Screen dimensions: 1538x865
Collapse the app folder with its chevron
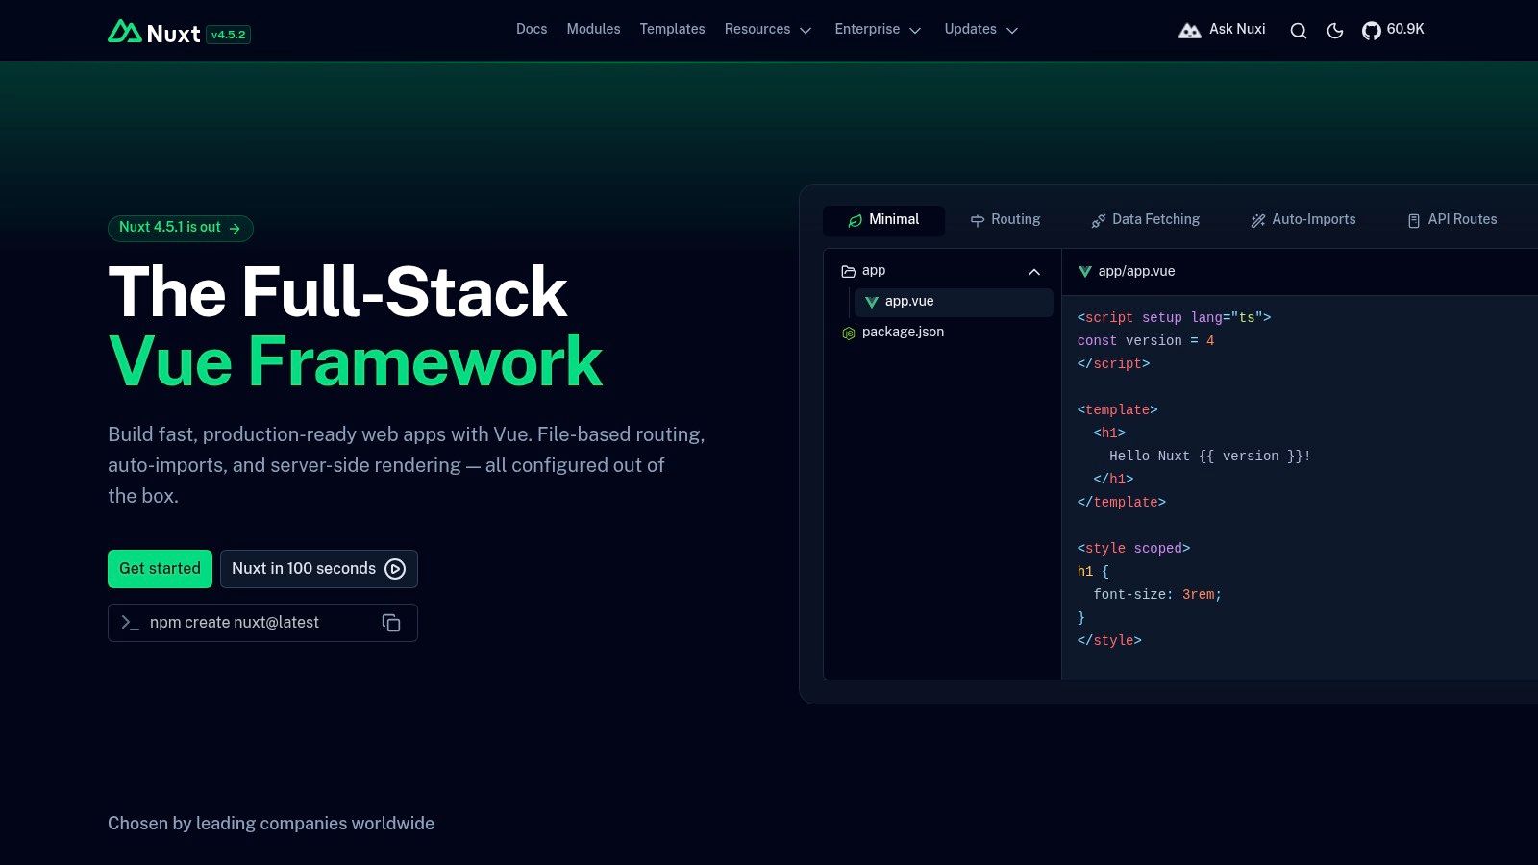point(1034,272)
